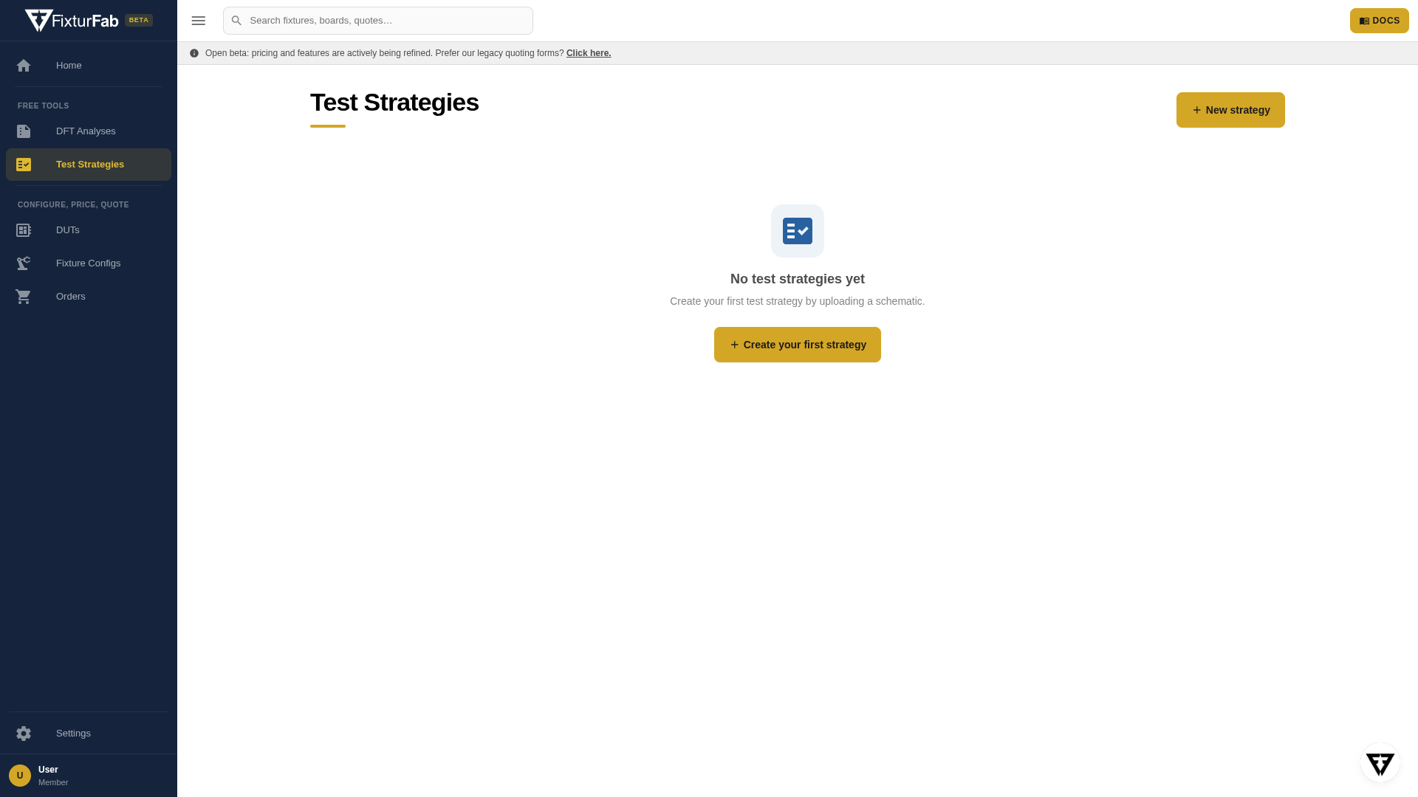The image size is (1418, 797).
Task: Open DFT Analyses in the sidebar
Action: click(89, 131)
